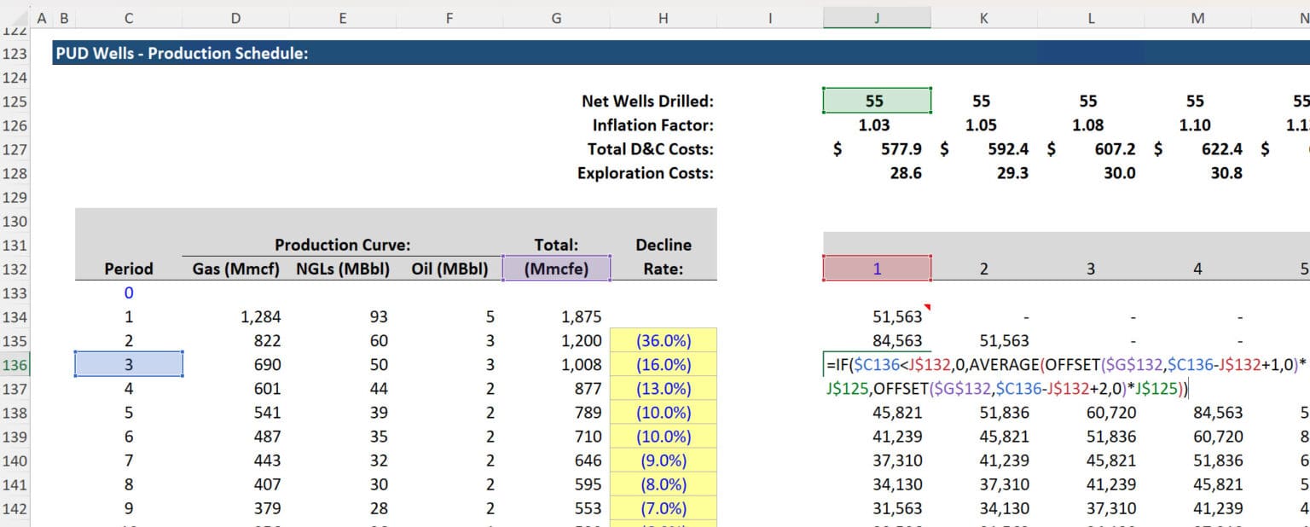
Task: Click column J header
Action: coord(877,17)
